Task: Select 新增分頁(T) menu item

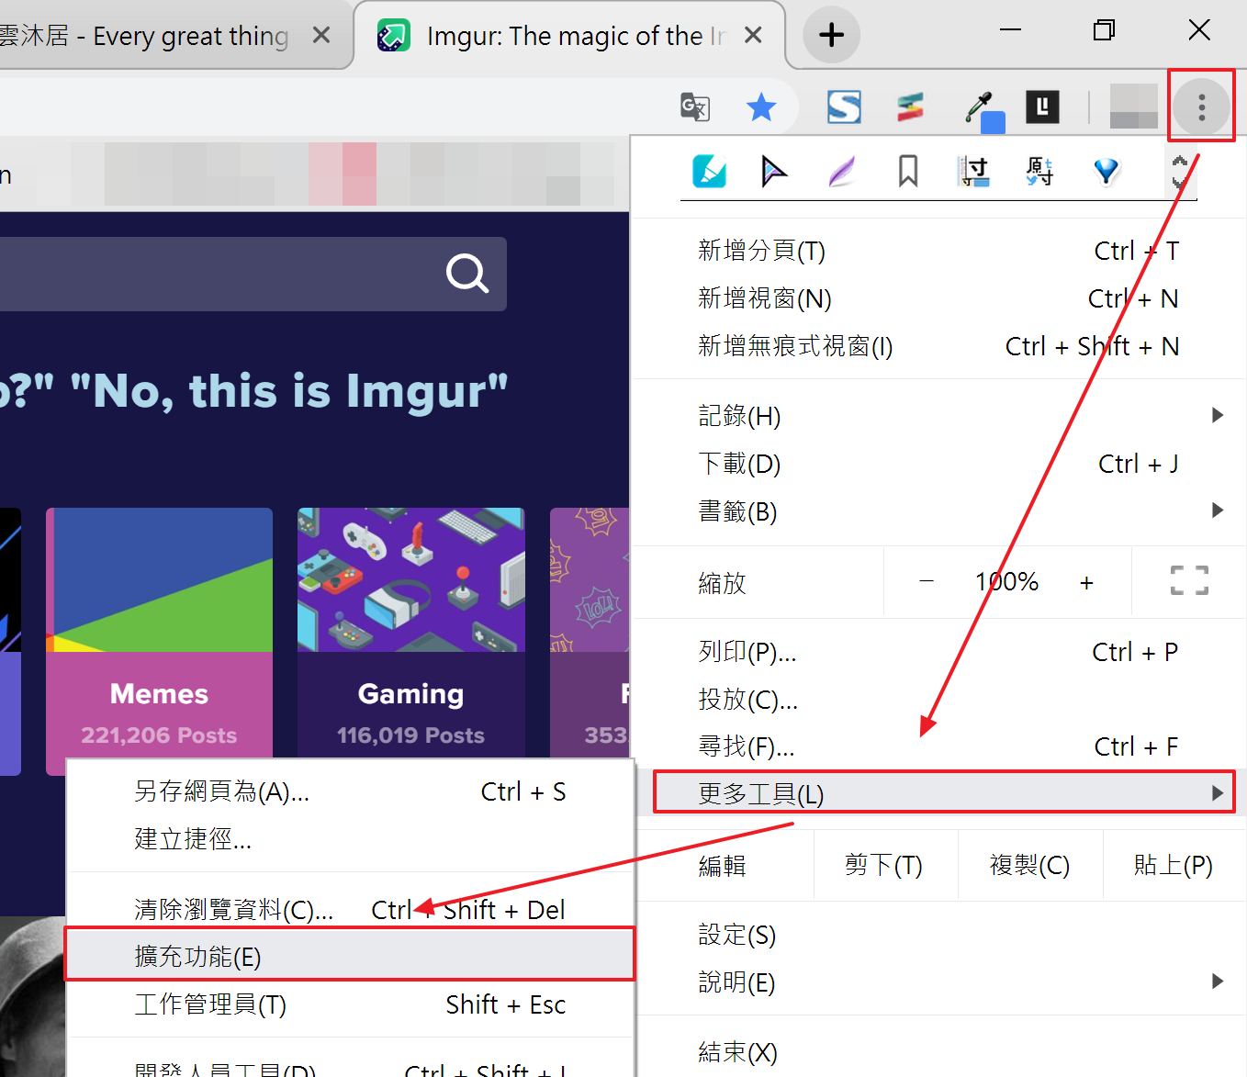Action: point(938,251)
